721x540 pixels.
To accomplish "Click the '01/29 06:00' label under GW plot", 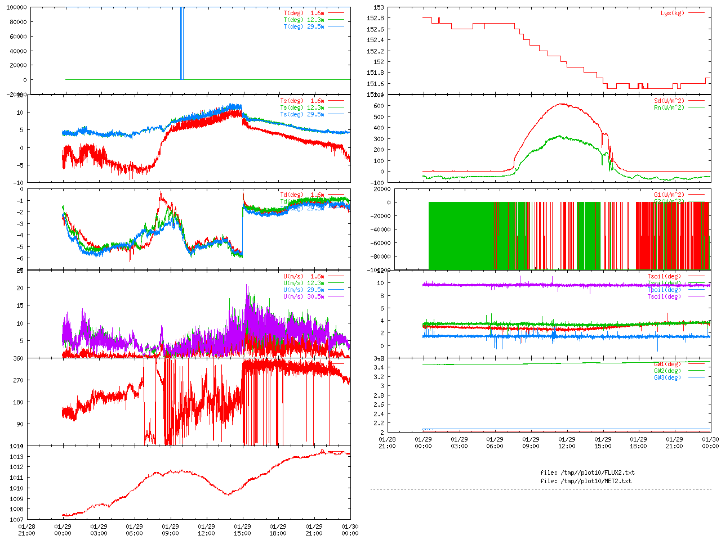I will tap(495, 443).
